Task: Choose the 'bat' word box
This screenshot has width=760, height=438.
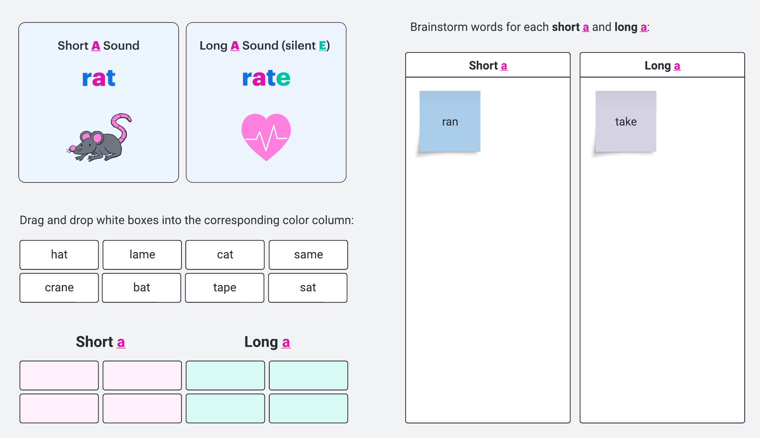Action: coord(142,288)
